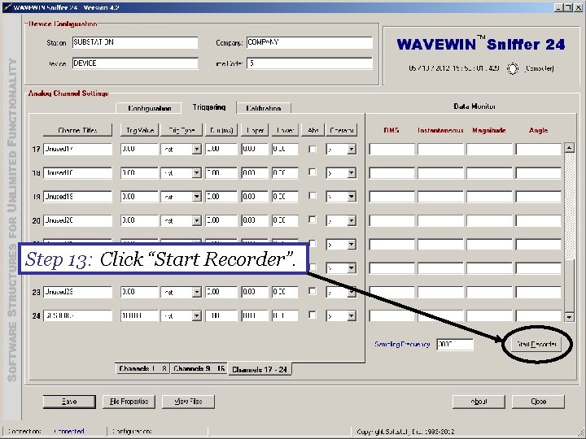The height and width of the screenshot is (439, 586).
Task: Toggle Abs checkbox for channel 18
Action: click(x=312, y=172)
